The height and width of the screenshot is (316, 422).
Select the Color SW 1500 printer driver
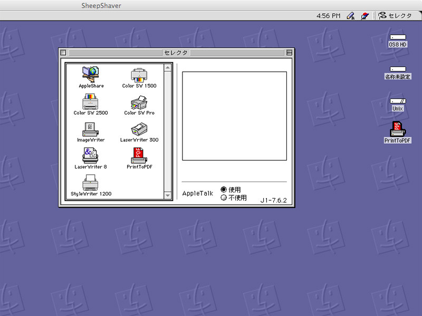pos(139,75)
